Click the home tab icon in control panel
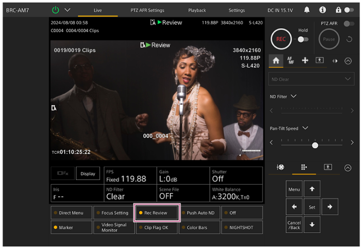This screenshot has width=362, height=248. [276, 60]
